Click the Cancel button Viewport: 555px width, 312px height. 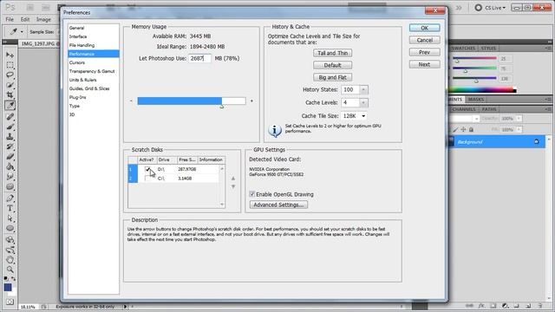click(x=424, y=40)
